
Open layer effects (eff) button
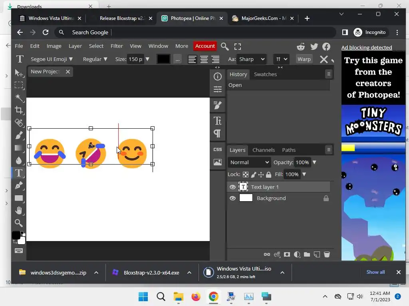coord(277,254)
